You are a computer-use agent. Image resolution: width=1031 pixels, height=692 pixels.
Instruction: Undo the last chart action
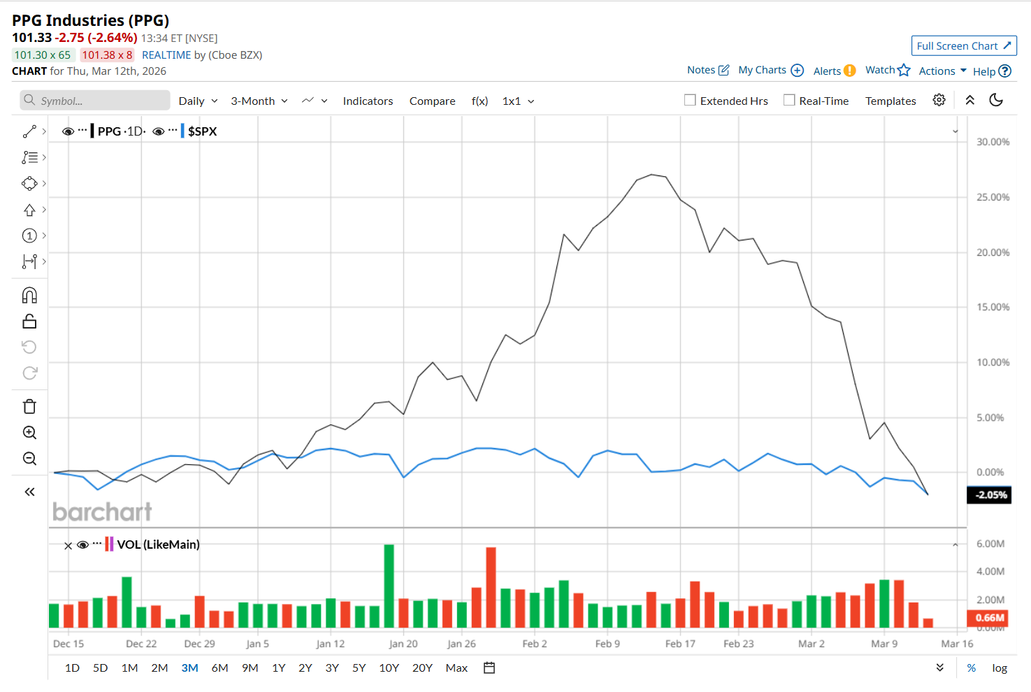pyautogui.click(x=29, y=347)
